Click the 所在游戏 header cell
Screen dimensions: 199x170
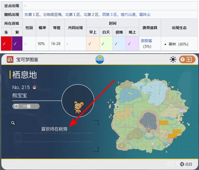[x=12, y=23]
